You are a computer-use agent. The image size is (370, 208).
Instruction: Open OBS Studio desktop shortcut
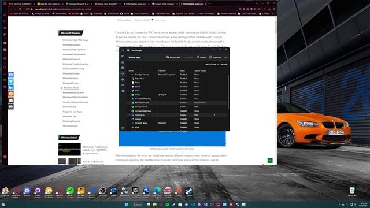coord(103,191)
